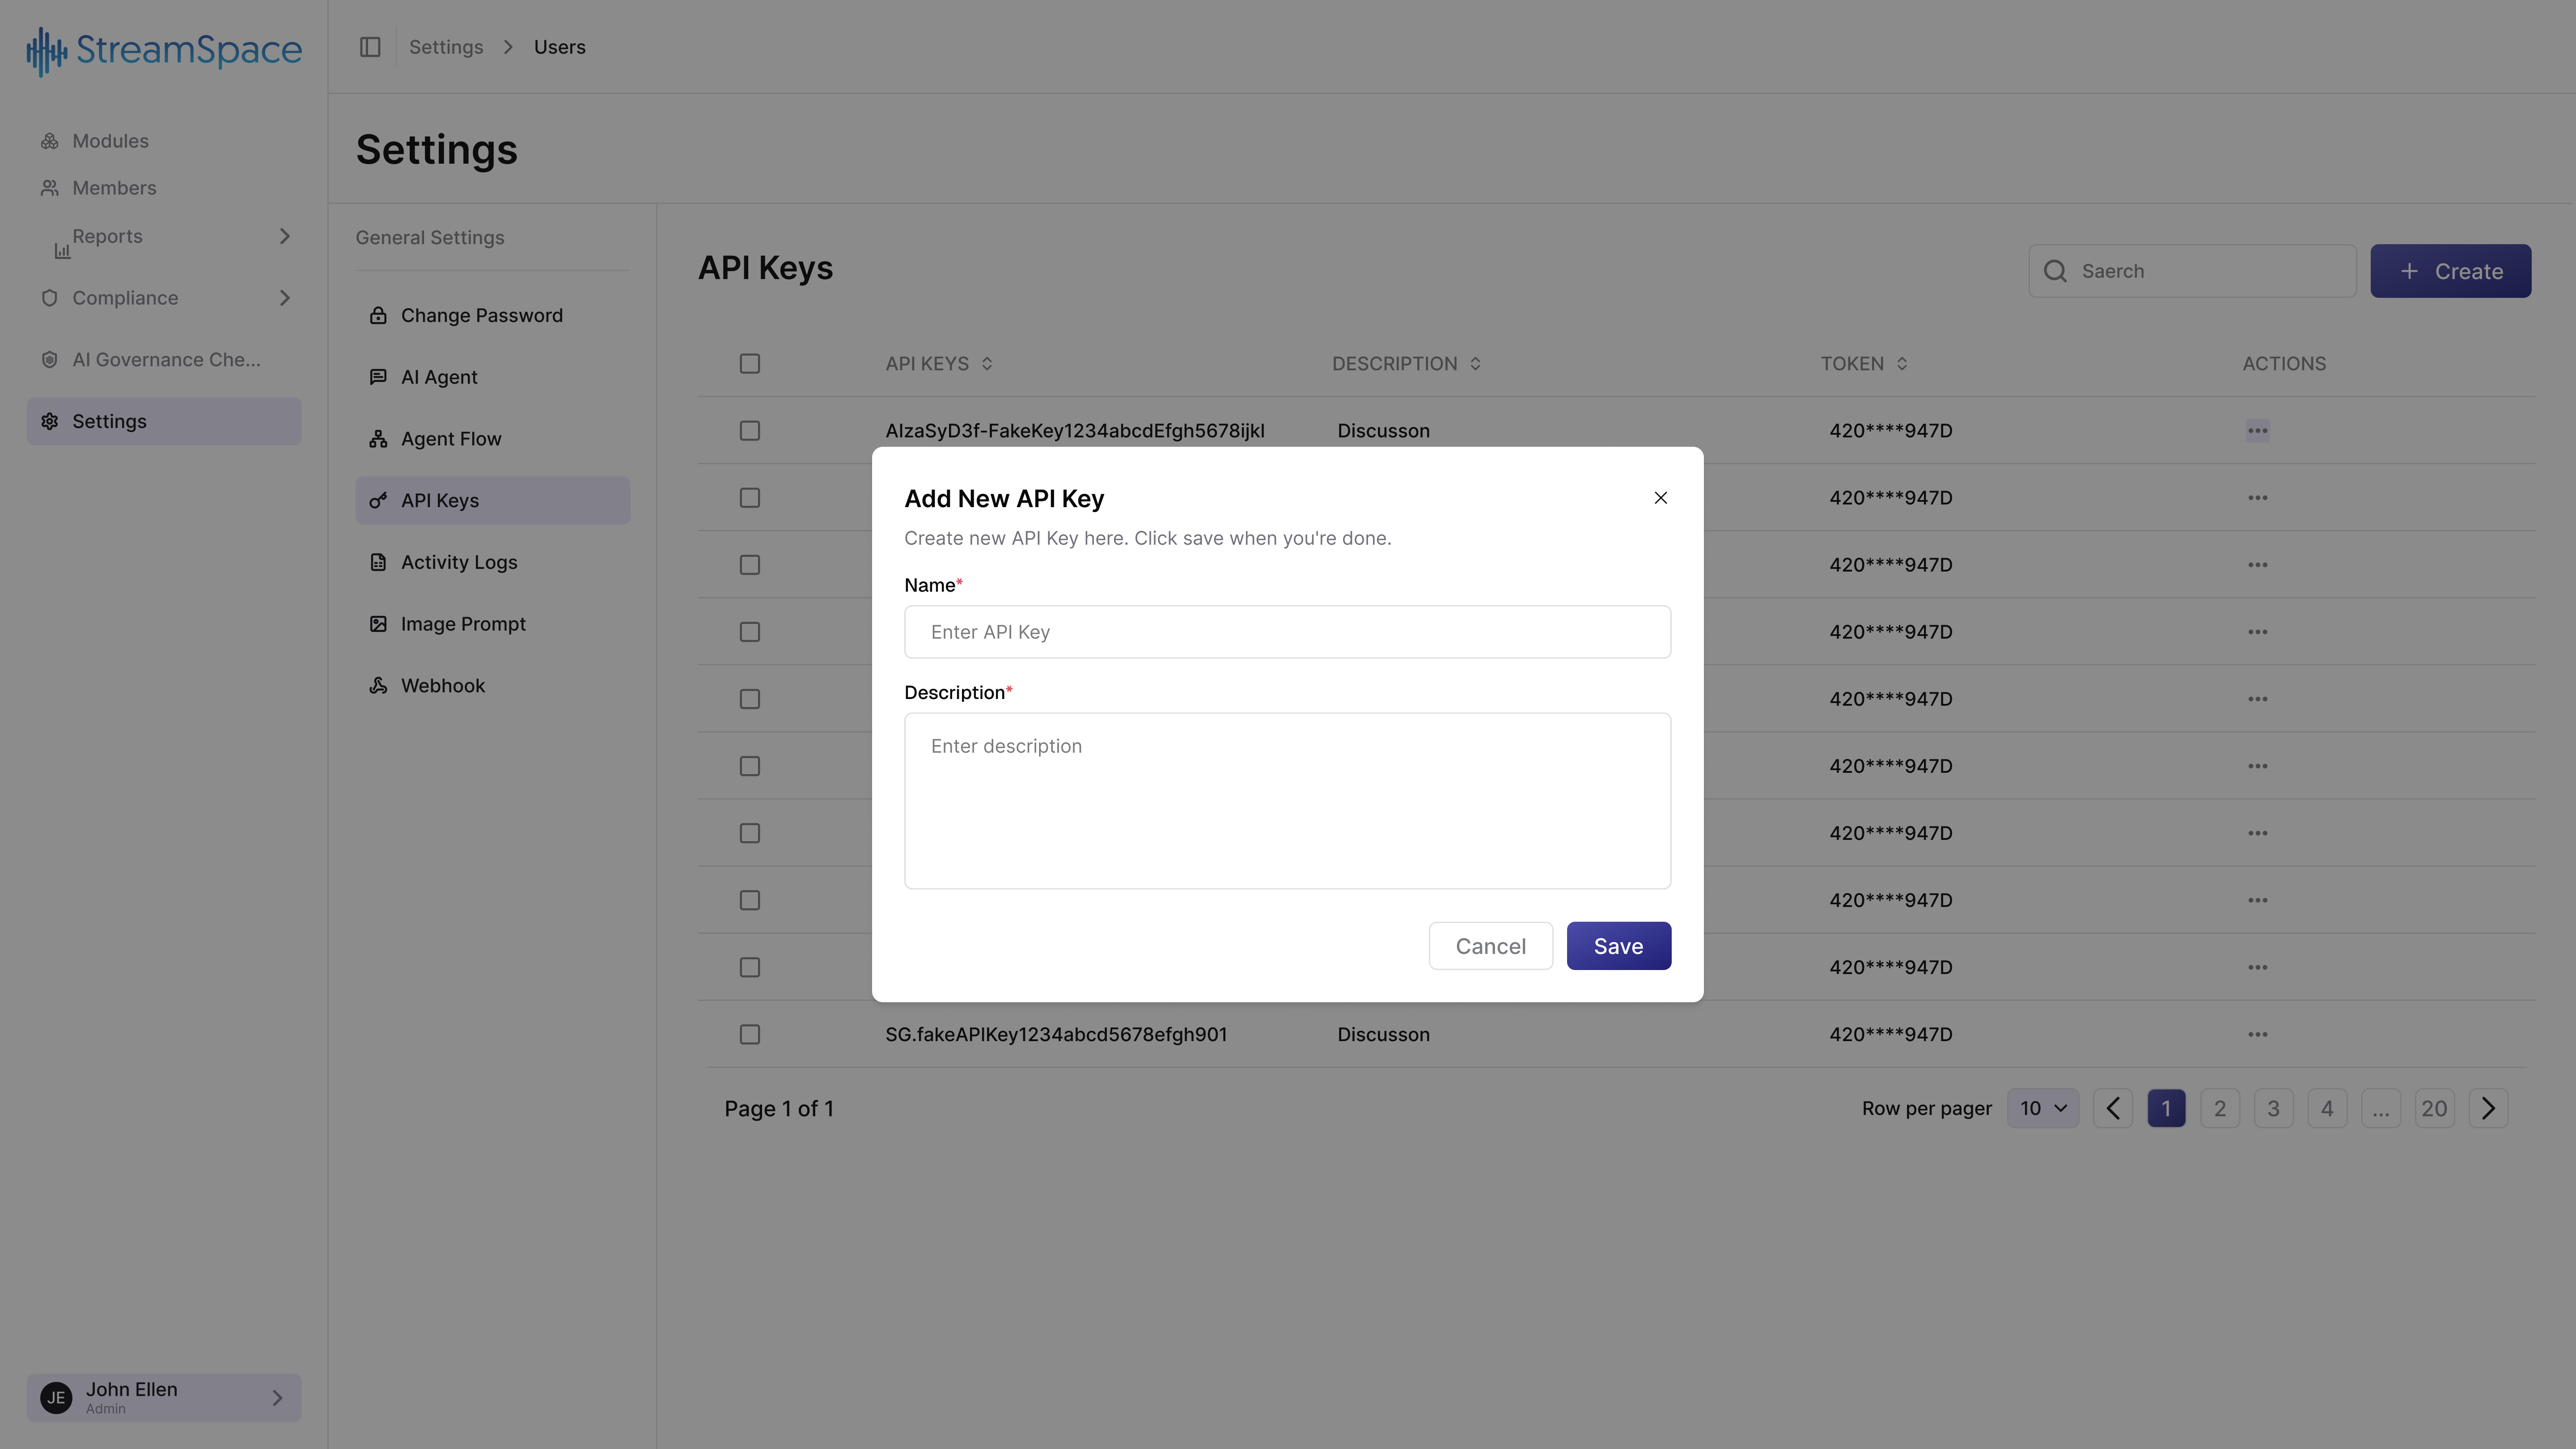The height and width of the screenshot is (1449, 2576).
Task: Check the fifth row checkbox
Action: pyautogui.click(x=750, y=699)
